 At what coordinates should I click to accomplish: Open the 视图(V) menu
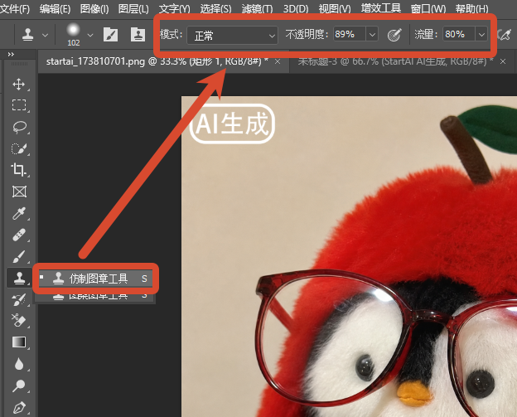[x=335, y=8]
